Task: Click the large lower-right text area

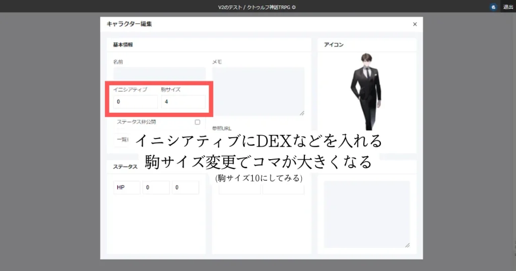Action: (x=367, y=214)
